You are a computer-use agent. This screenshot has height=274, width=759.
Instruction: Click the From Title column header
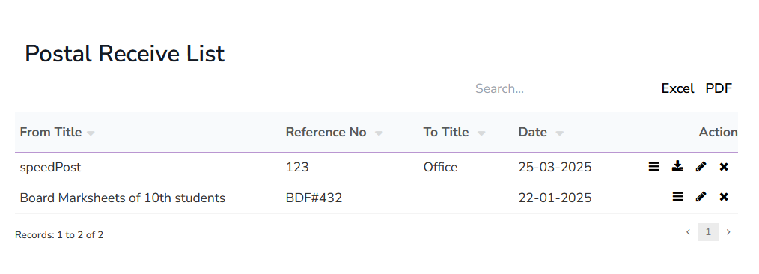point(51,133)
